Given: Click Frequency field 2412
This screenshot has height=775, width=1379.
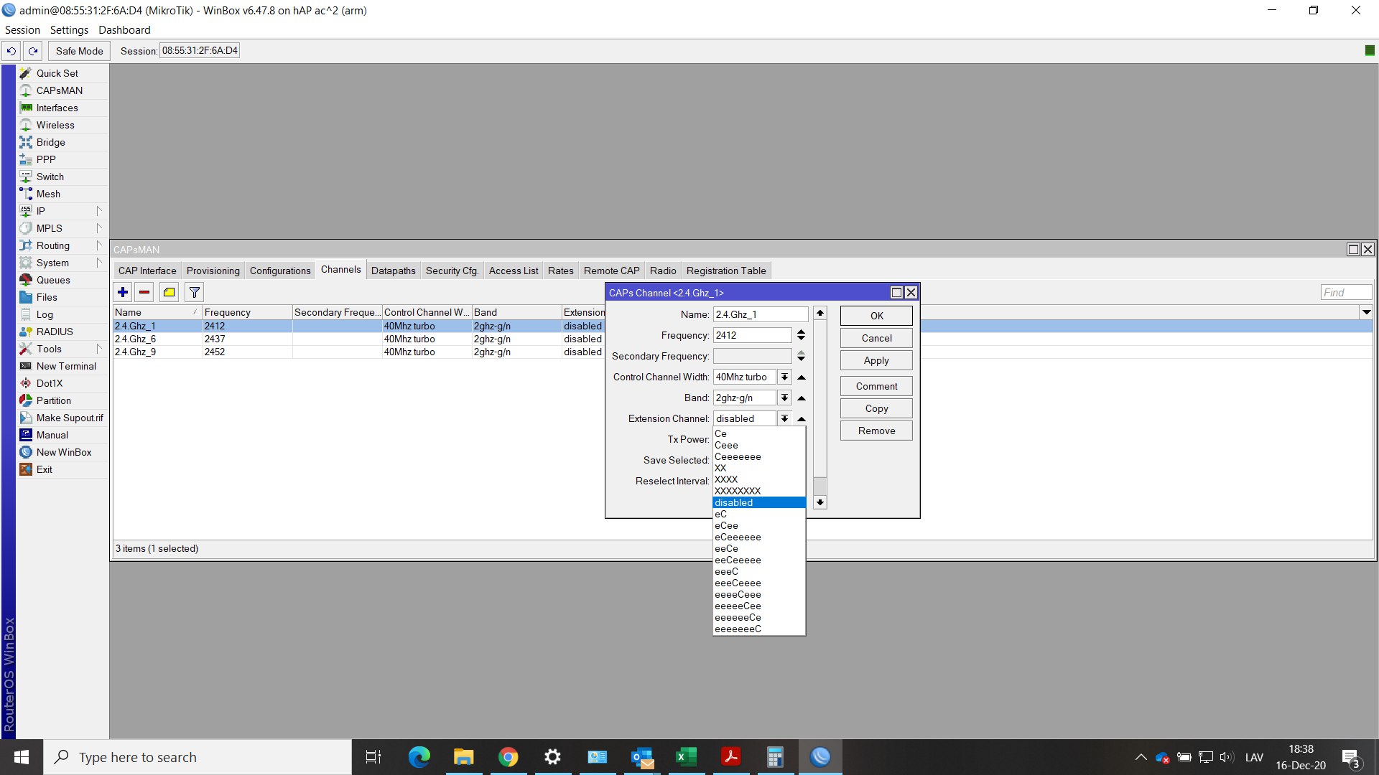Looking at the screenshot, I should click(752, 335).
